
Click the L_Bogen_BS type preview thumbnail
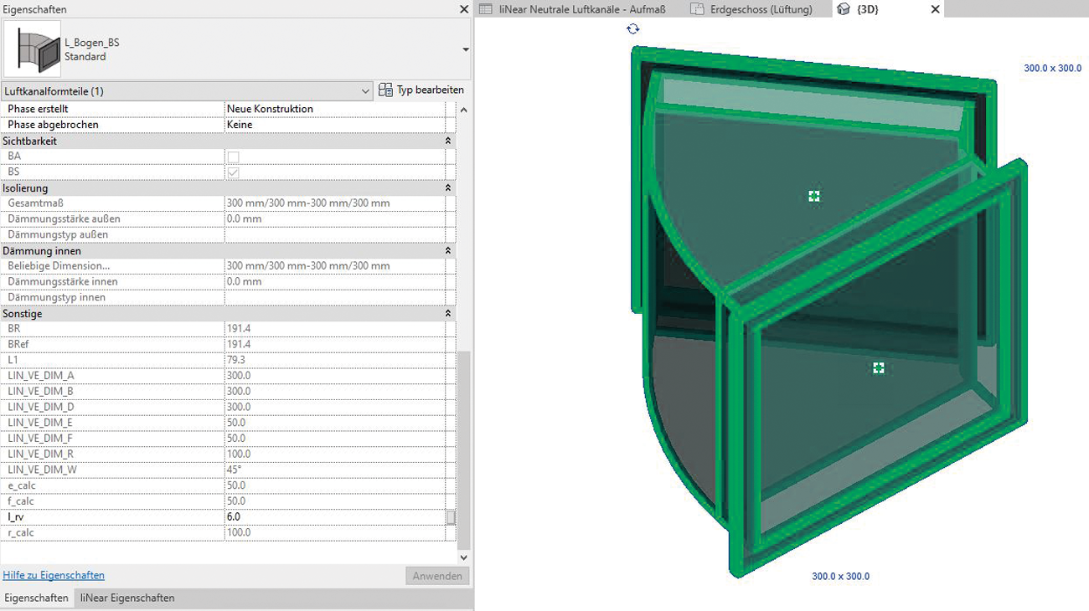pos(33,49)
